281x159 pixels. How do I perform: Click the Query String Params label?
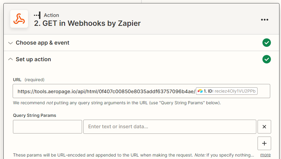(x=35, y=115)
